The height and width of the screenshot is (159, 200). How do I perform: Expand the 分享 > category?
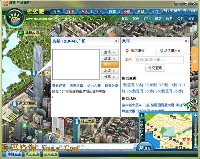point(110,77)
